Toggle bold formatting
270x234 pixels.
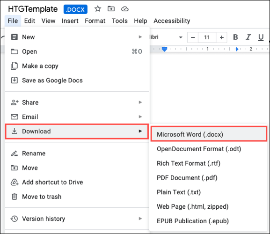coord(235,37)
